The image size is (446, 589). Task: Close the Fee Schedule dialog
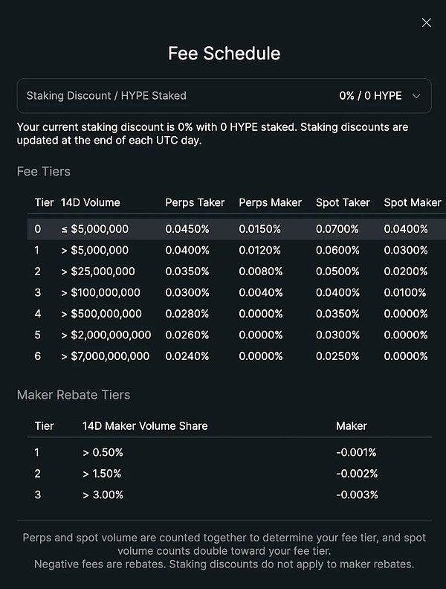coord(426,22)
